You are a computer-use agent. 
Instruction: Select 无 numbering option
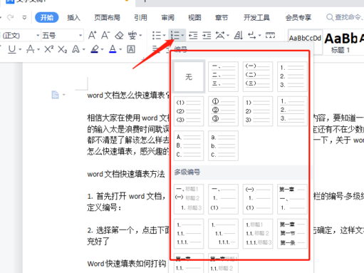[x=189, y=76]
